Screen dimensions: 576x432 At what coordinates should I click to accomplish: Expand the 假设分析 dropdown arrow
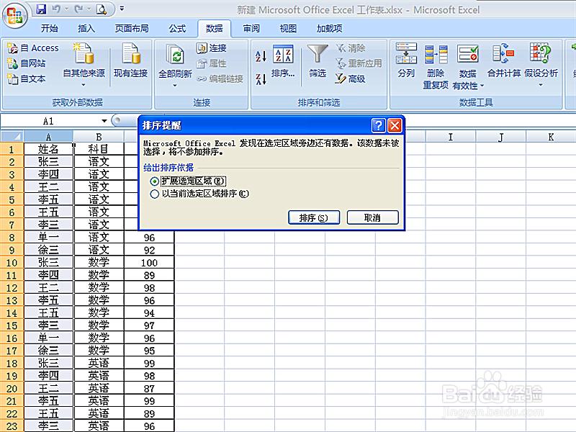click(x=541, y=85)
